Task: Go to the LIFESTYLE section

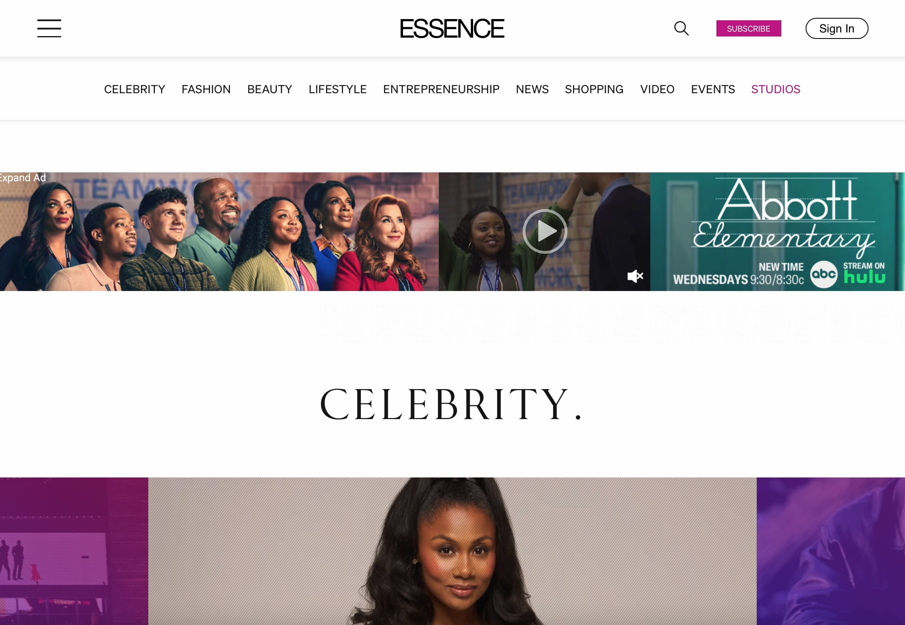Action: [x=337, y=89]
